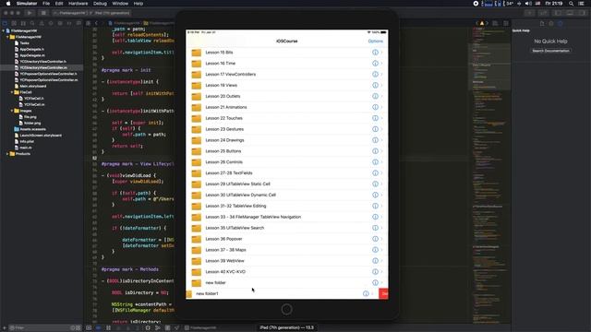Tap the Options button in iOSCourse
This screenshot has height=332, width=591.
point(376,41)
